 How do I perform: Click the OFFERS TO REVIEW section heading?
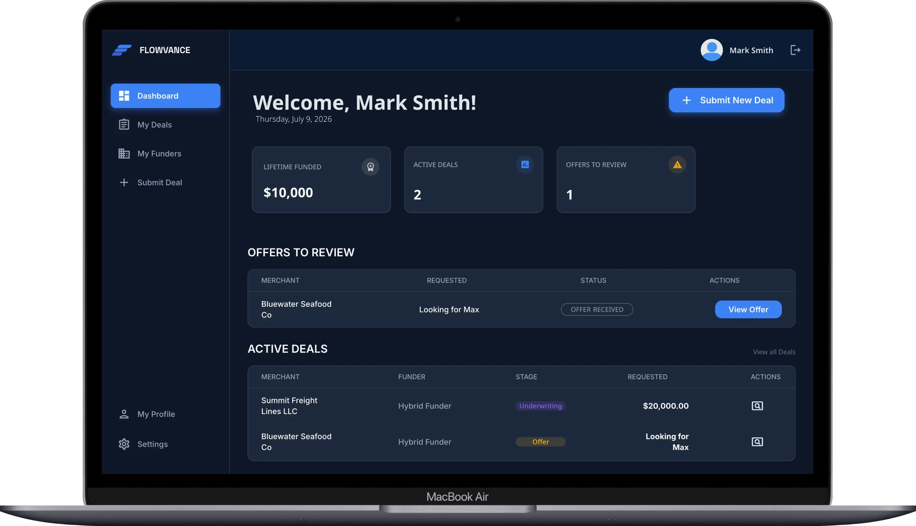coord(301,253)
